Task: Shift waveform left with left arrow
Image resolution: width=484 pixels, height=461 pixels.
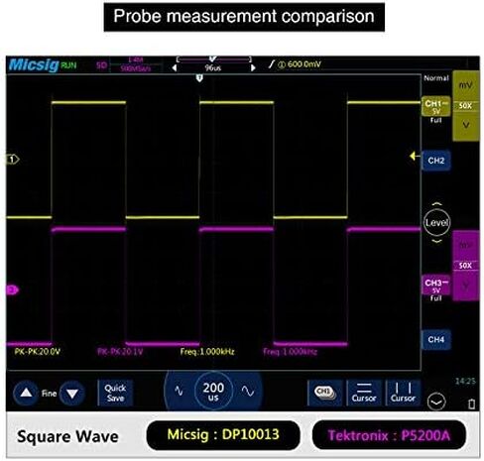Action: pyautogui.click(x=175, y=67)
